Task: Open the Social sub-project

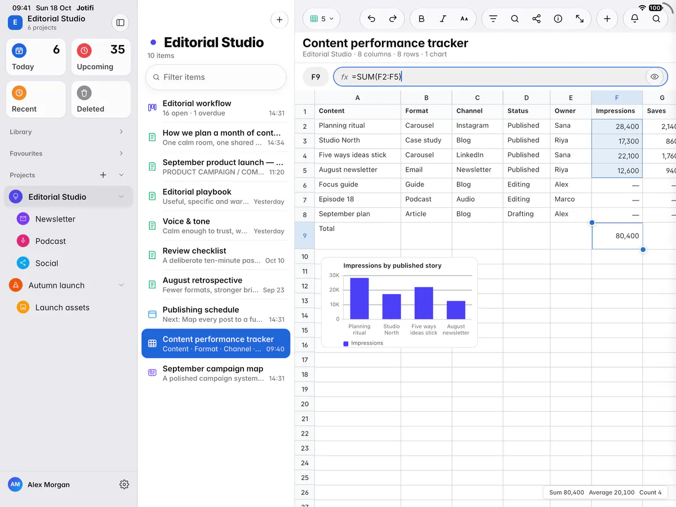Action: [x=68, y=263]
